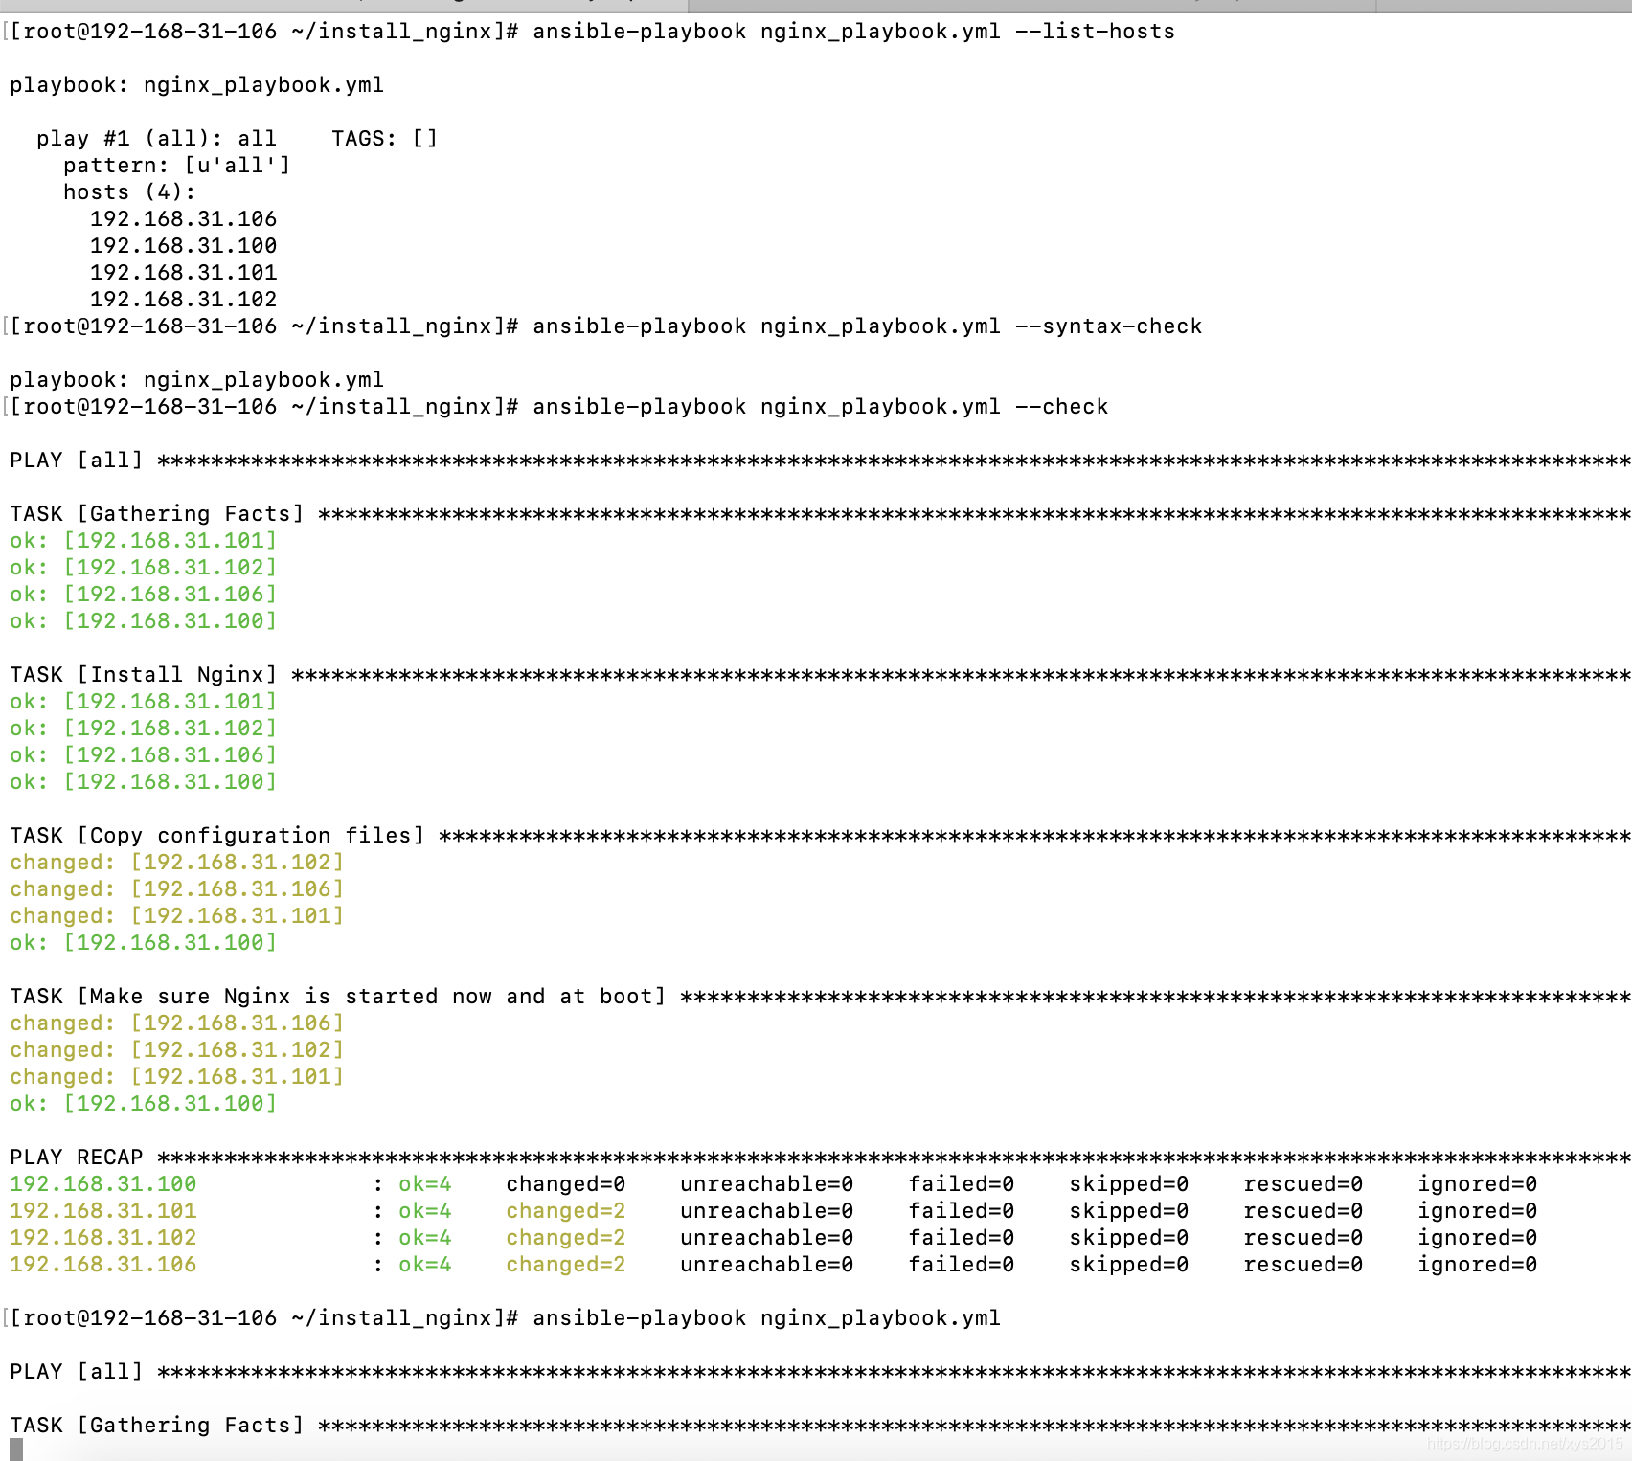Image resolution: width=1632 pixels, height=1461 pixels.
Task: Click 'skipped=0' in the 192.168.31.102 recap row
Action: pyautogui.click(x=1128, y=1238)
